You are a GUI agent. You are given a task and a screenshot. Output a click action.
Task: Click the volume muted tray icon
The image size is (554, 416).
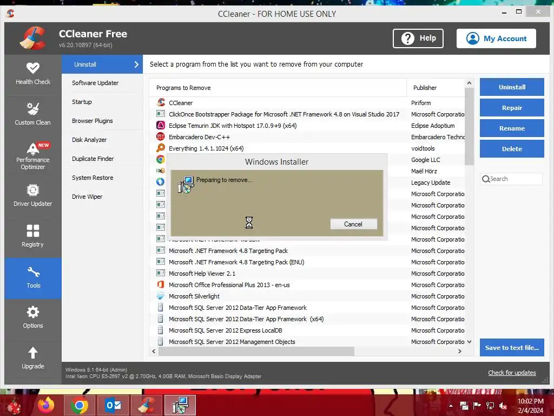(x=503, y=406)
